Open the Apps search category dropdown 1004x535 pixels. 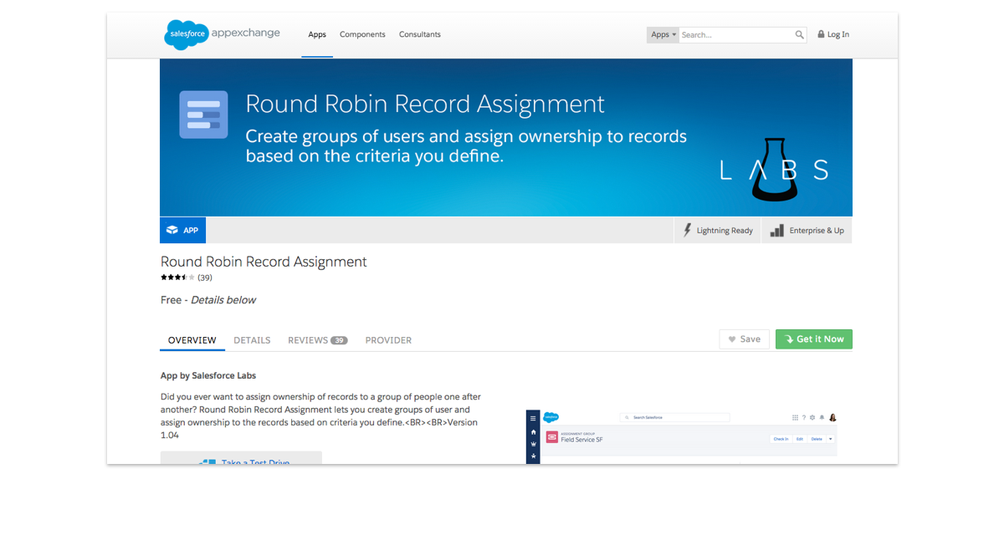coord(663,35)
